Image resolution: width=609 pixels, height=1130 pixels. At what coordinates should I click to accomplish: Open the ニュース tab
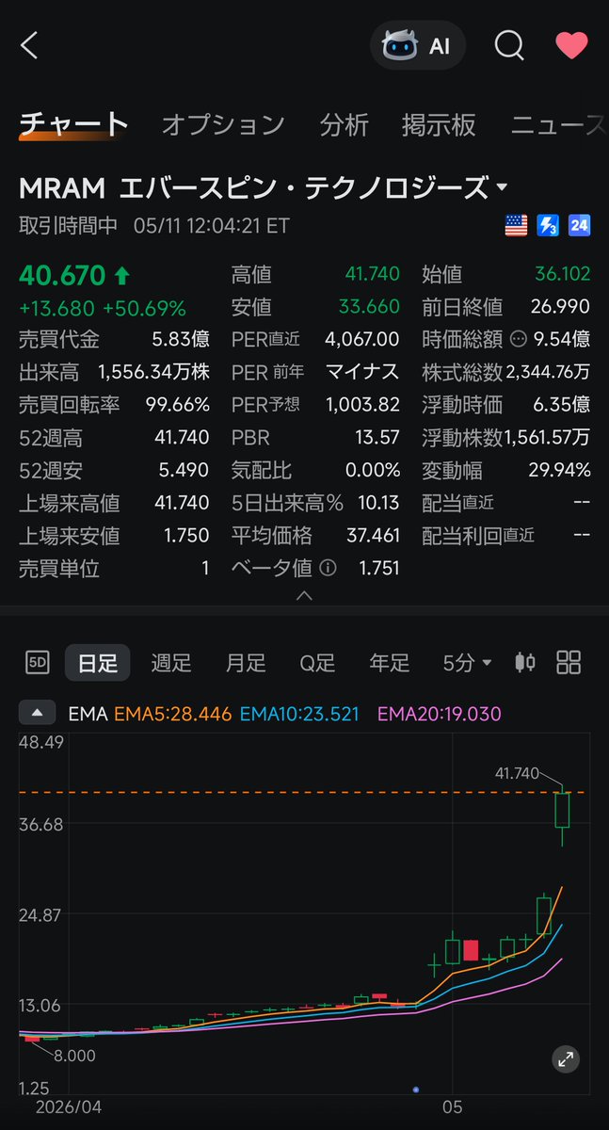559,124
